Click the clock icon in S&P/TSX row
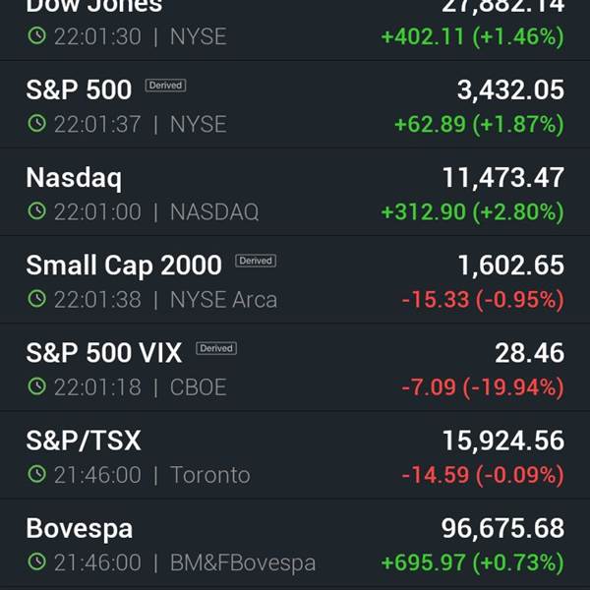 pyautogui.click(x=37, y=474)
